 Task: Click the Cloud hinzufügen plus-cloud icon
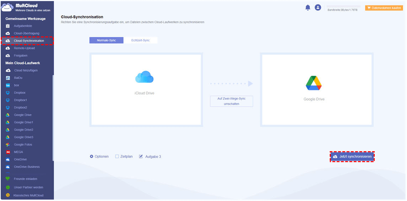(8, 70)
